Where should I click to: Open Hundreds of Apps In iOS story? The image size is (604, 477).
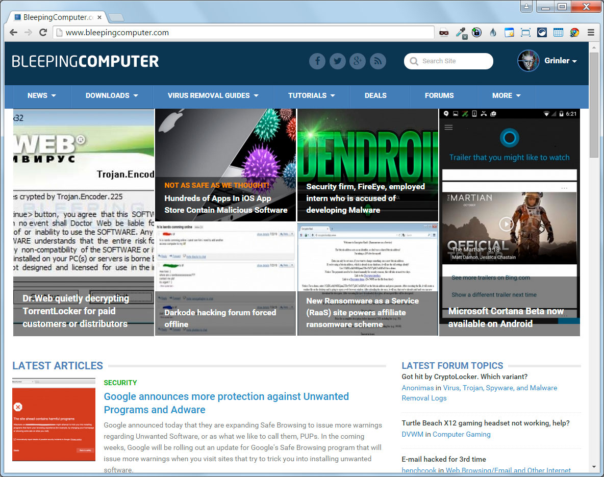click(225, 165)
